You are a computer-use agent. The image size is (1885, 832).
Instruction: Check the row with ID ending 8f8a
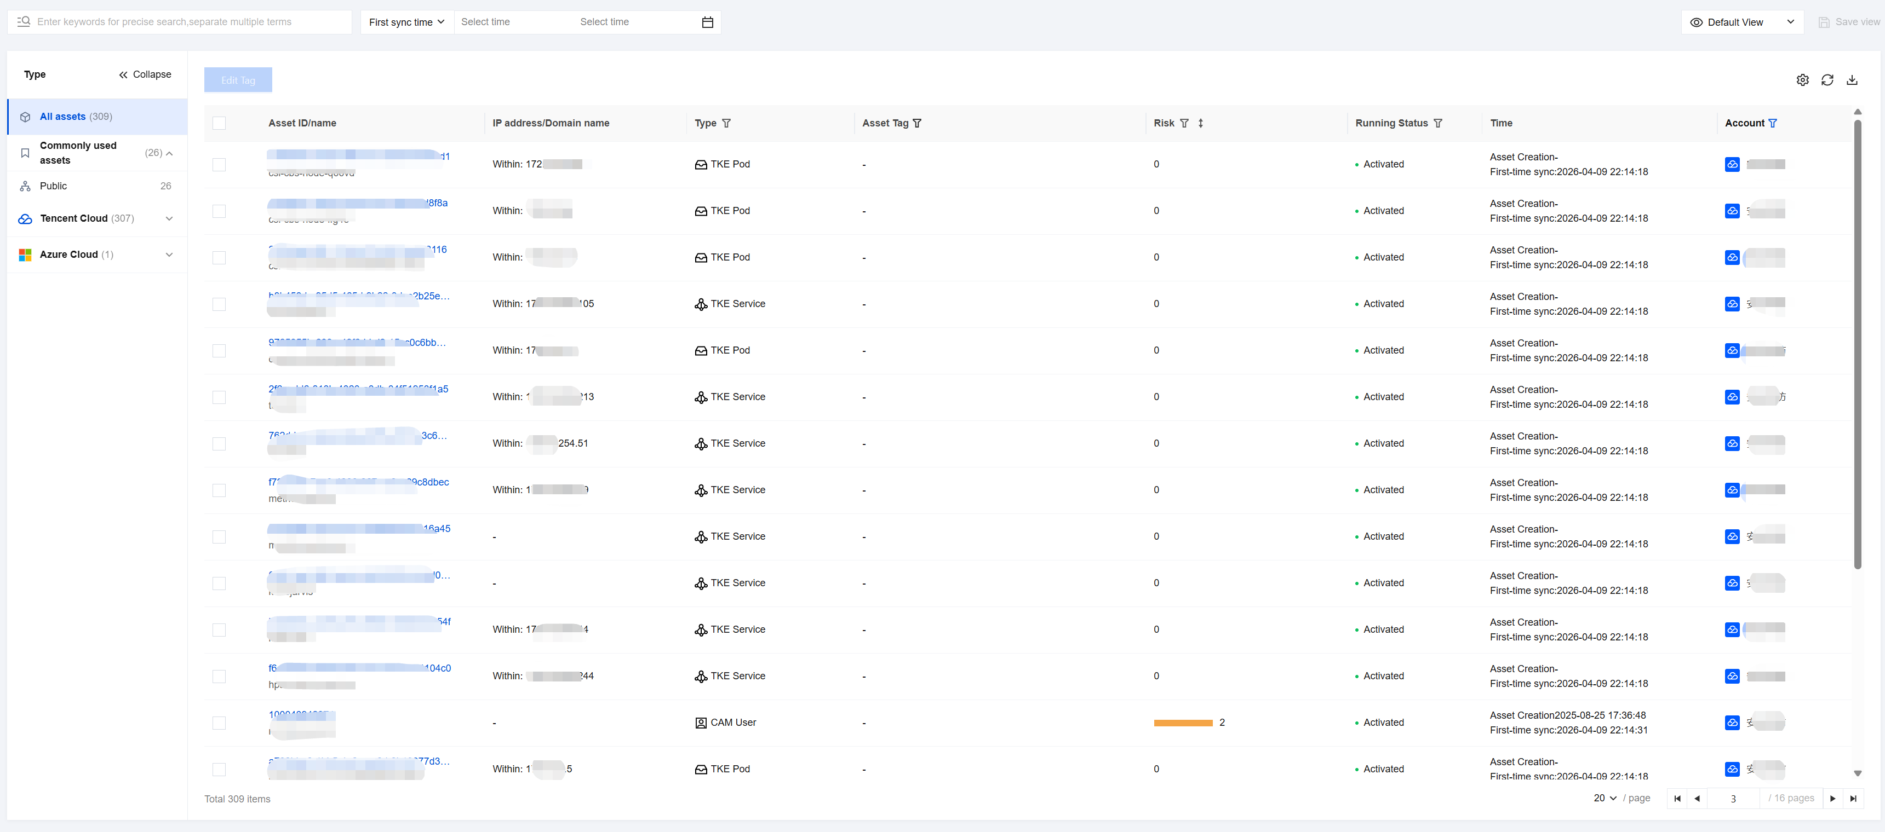pyautogui.click(x=219, y=211)
